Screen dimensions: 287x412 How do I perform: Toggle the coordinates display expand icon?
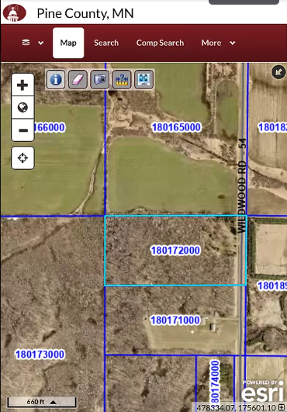(x=282, y=407)
